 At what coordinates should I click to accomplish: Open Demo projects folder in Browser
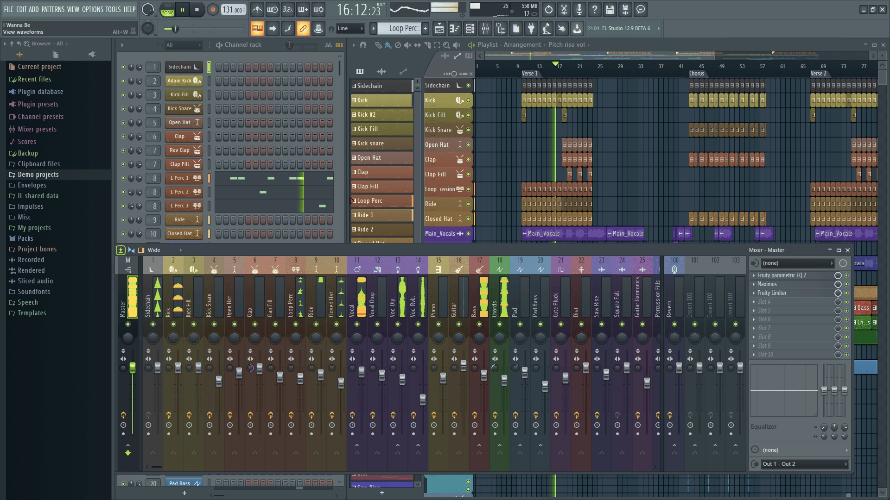(x=38, y=175)
